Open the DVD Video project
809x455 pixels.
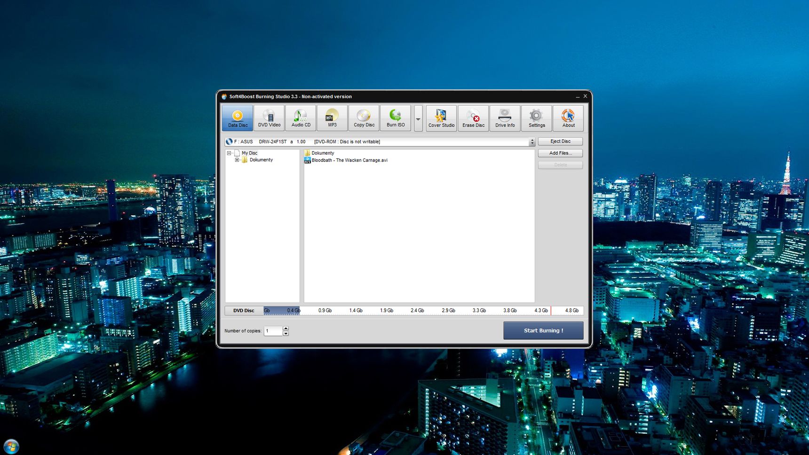pos(269,118)
